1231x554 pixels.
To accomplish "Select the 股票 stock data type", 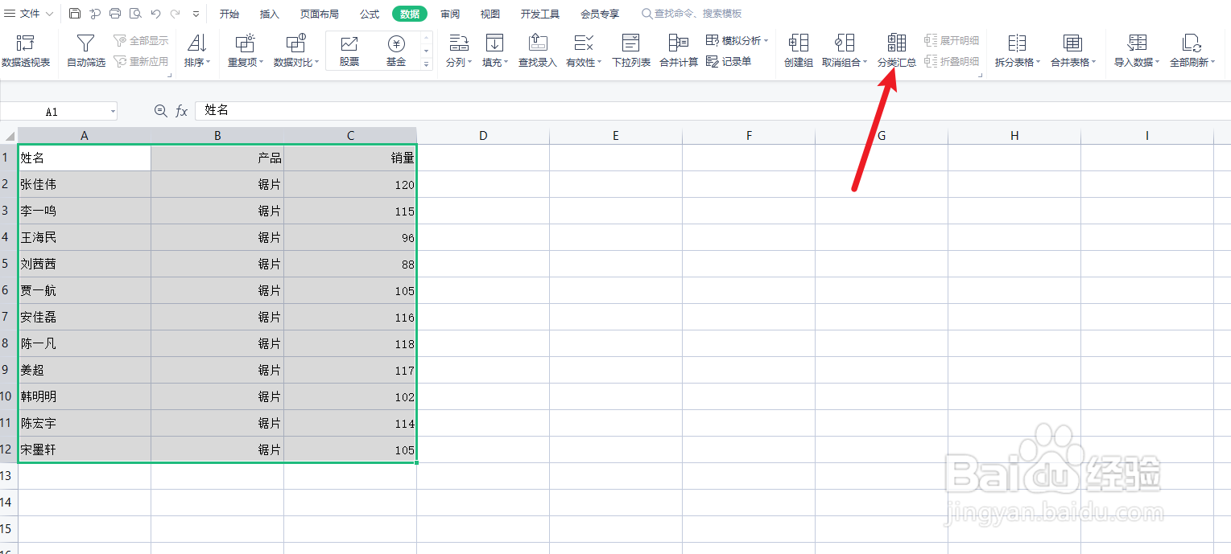I will pyautogui.click(x=349, y=51).
